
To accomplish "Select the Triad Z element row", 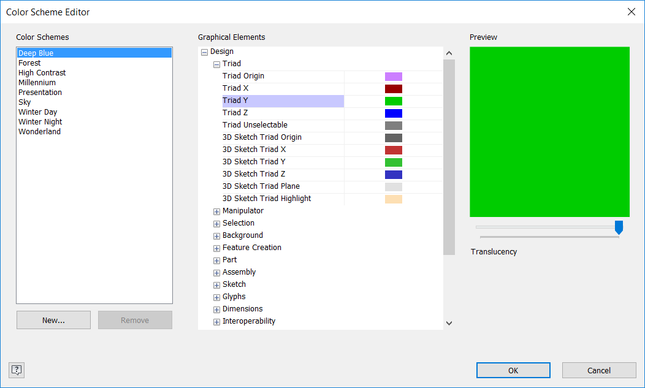I will (283, 113).
